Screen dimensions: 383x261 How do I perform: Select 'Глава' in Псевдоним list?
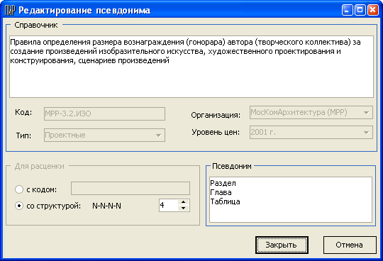(x=221, y=192)
